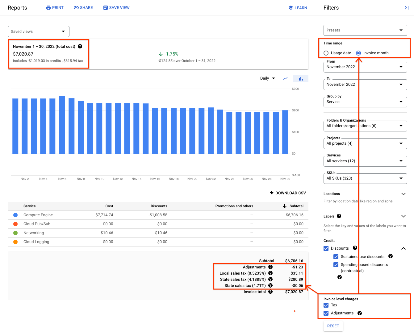Select the Usage date radio button
Image resolution: width=414 pixels, height=336 pixels.
tap(326, 53)
